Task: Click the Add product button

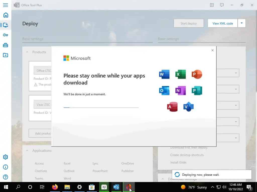Action: click(40, 133)
